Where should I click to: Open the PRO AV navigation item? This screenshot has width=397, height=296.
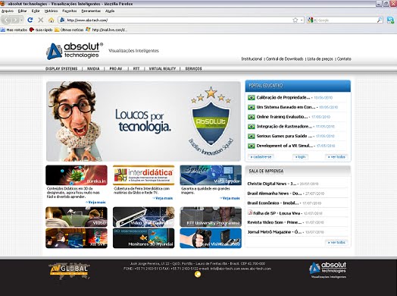coord(116,69)
